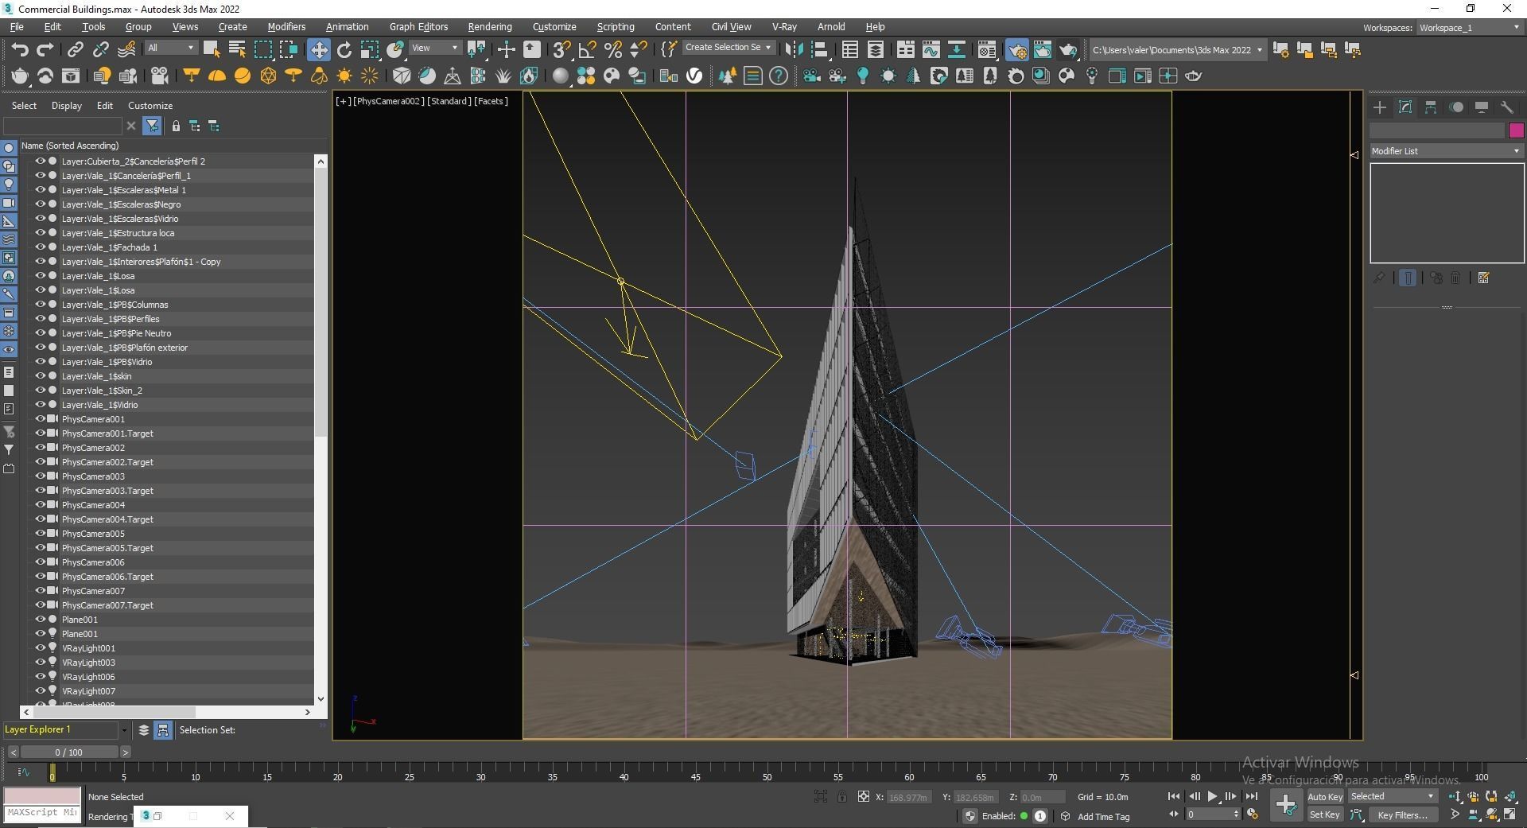Click the Help question mark toolbar icon
Screen dimensions: 1527x828
click(779, 76)
